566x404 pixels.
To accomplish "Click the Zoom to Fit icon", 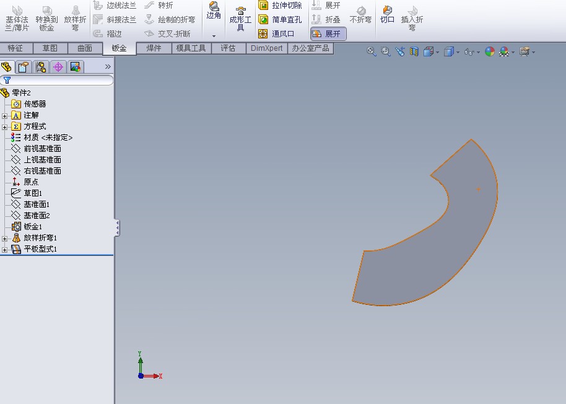I will point(371,51).
